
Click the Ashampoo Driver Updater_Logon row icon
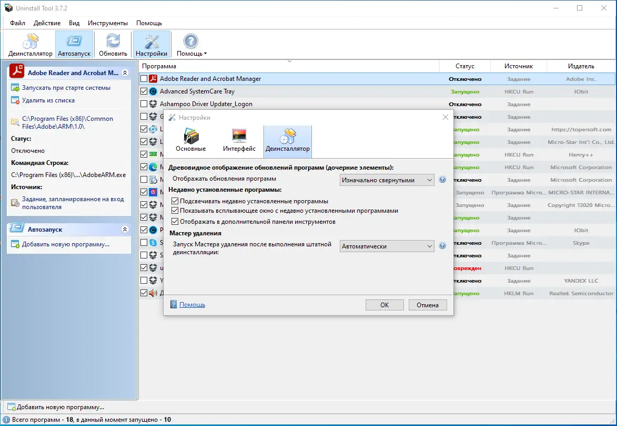(153, 104)
